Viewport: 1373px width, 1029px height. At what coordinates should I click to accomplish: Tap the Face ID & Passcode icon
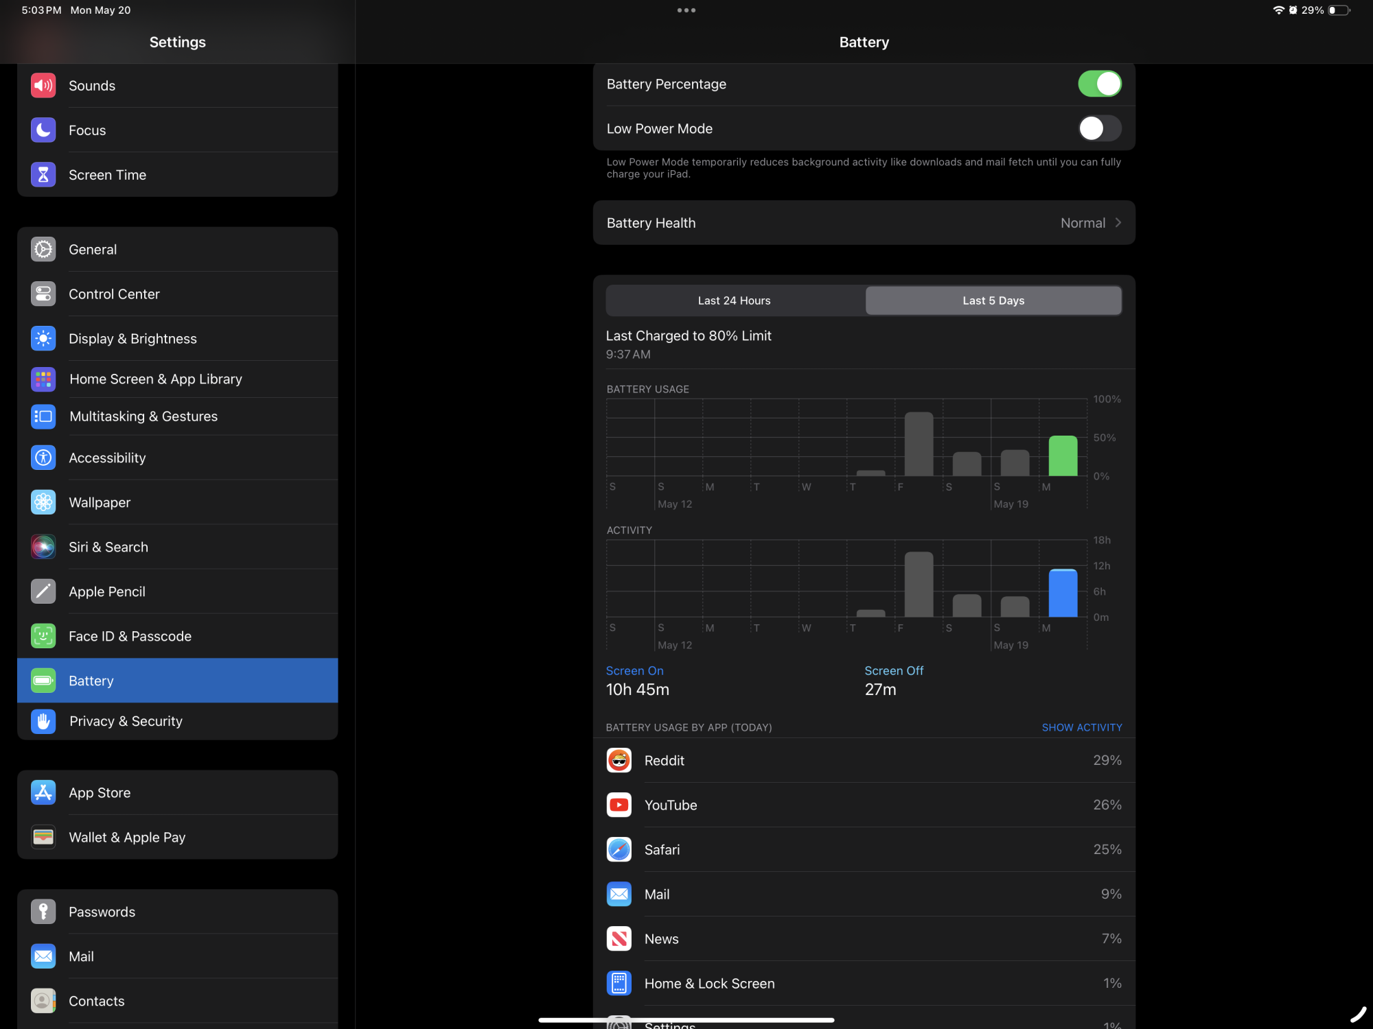click(43, 636)
